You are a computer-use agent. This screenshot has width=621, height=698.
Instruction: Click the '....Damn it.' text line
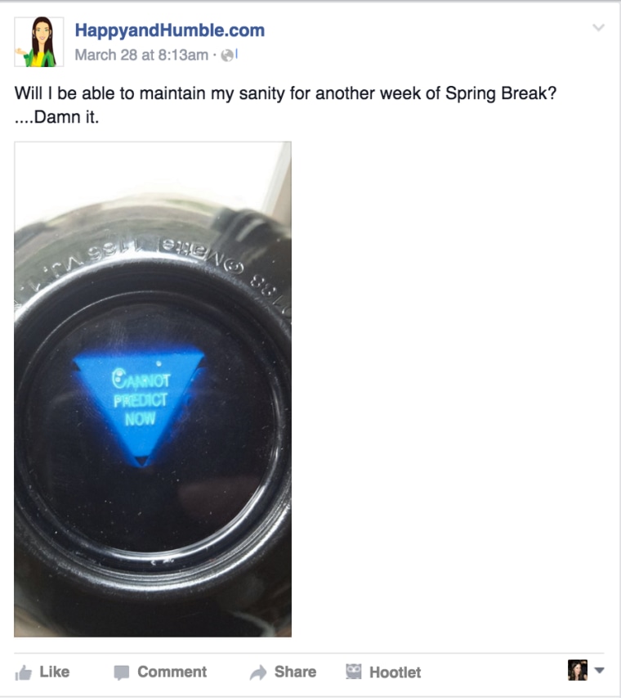tap(56, 117)
